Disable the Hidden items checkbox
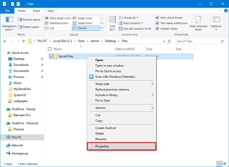The image size is (229, 167). [x=158, y=29]
